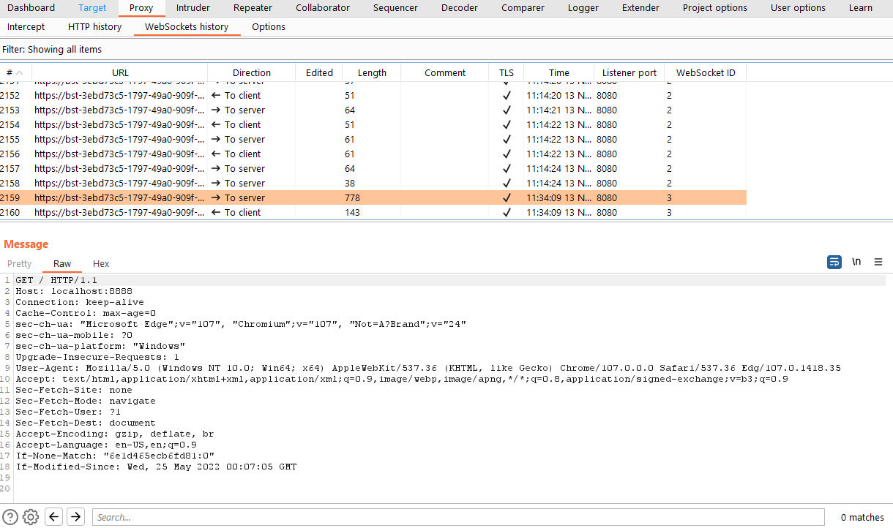Click into the message search field

458,517
